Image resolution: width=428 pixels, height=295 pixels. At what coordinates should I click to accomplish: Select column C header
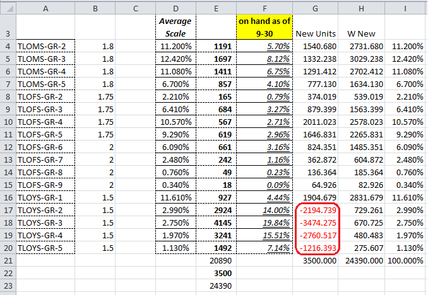135,9
